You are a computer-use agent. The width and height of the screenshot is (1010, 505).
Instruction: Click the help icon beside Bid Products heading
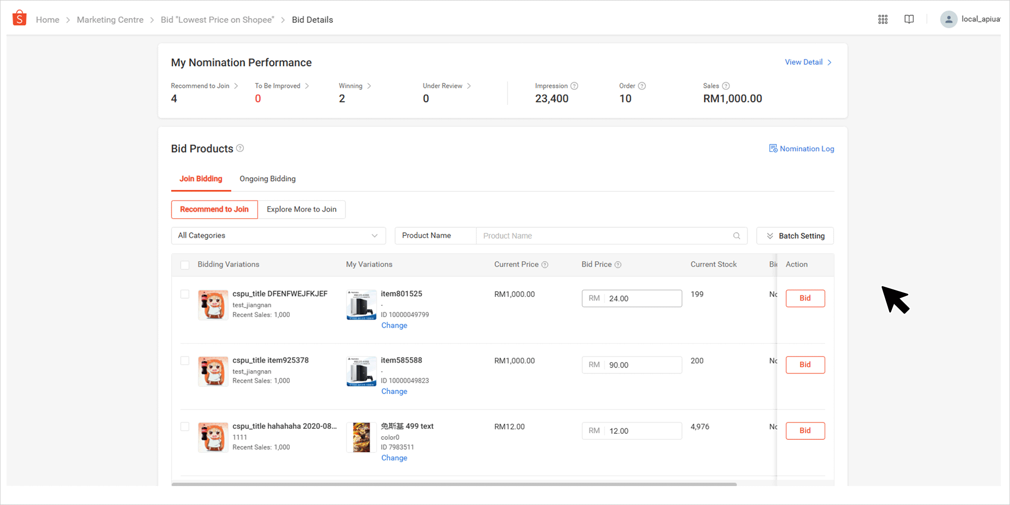click(x=240, y=148)
